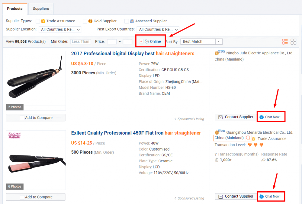Image resolution: width=302 pixels, height=204 pixels.
Task: Click the Min Order Less Than field
Action: click(x=81, y=41)
